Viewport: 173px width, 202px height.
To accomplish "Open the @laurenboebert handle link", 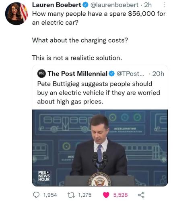I will pyautogui.click(x=114, y=5).
